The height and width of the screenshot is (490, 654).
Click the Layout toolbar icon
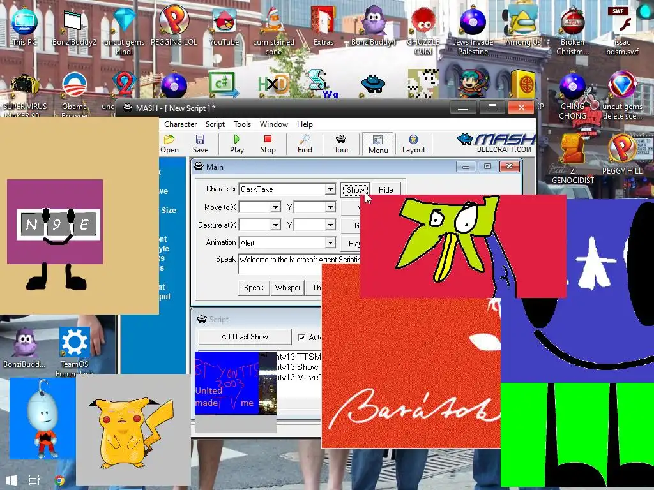[413, 144]
